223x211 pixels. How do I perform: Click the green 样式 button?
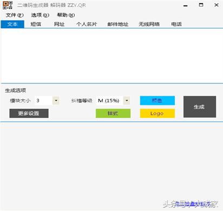tap(113, 114)
